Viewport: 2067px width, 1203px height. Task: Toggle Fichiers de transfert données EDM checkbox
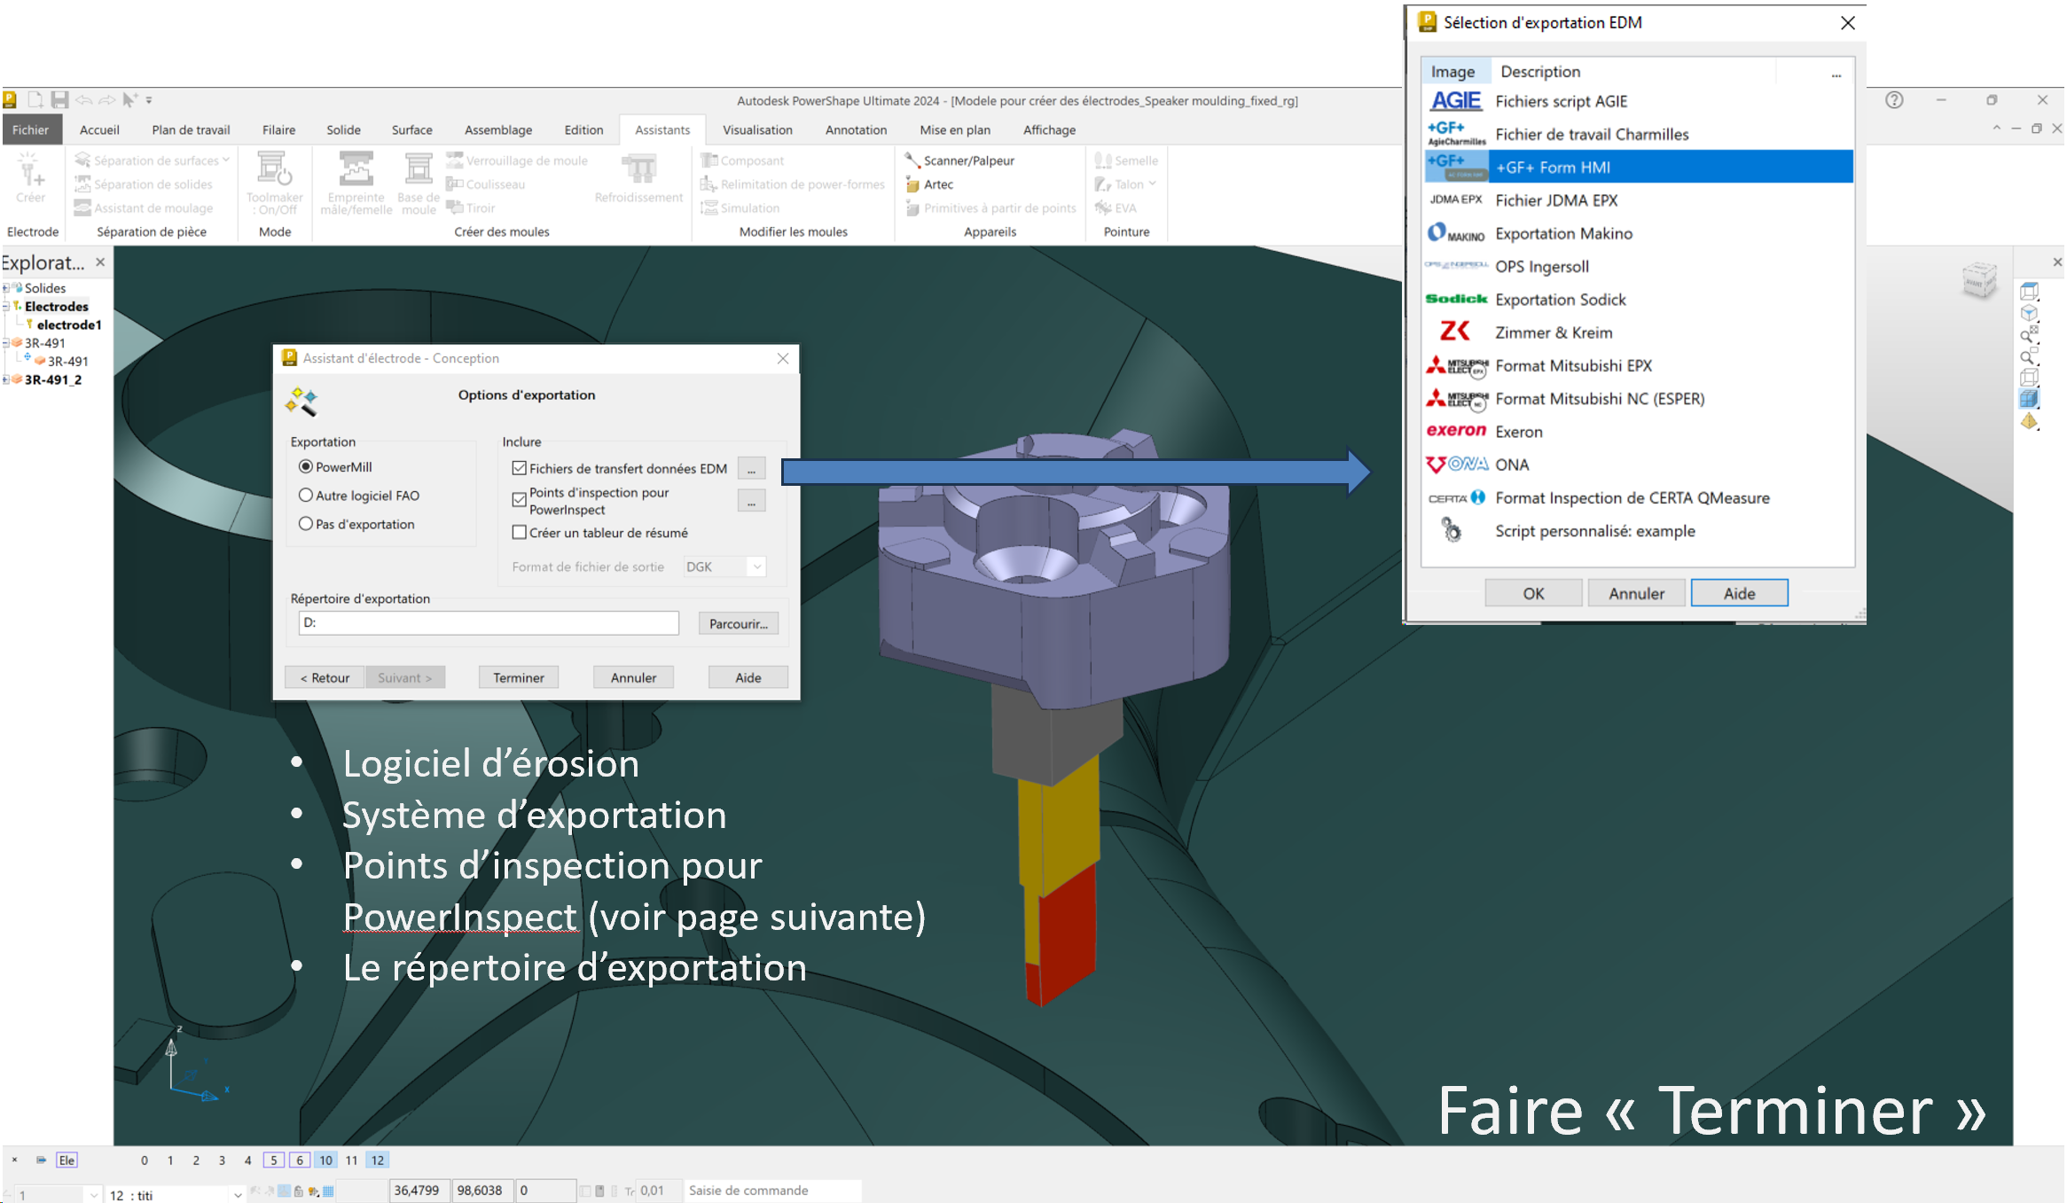(520, 468)
